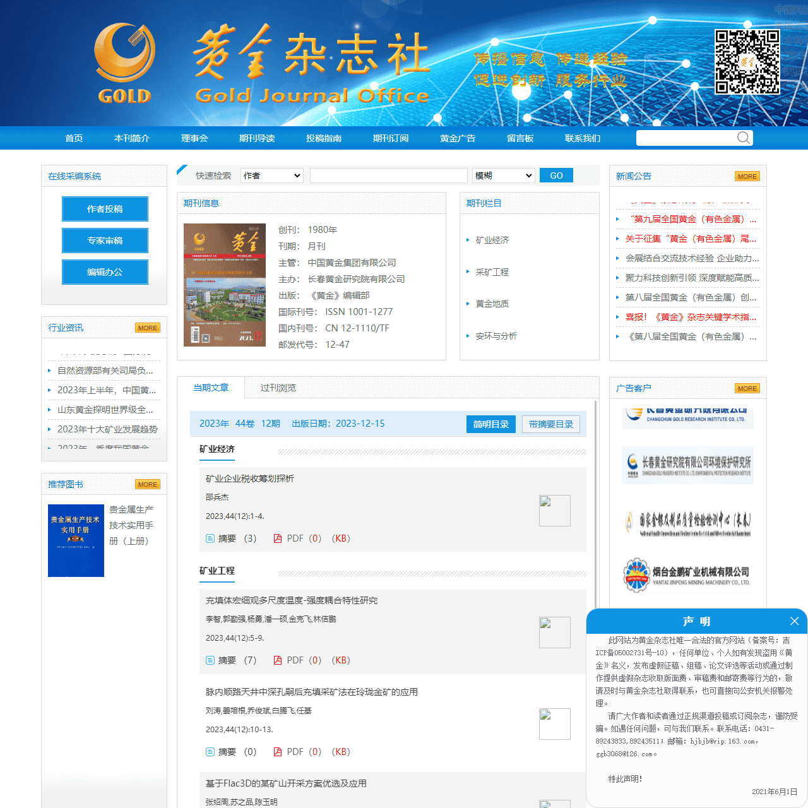Image resolution: width=808 pixels, height=808 pixels.
Task: Open news item 喜报！《黄金》杂志关键学术指...
Action: pyautogui.click(x=691, y=317)
